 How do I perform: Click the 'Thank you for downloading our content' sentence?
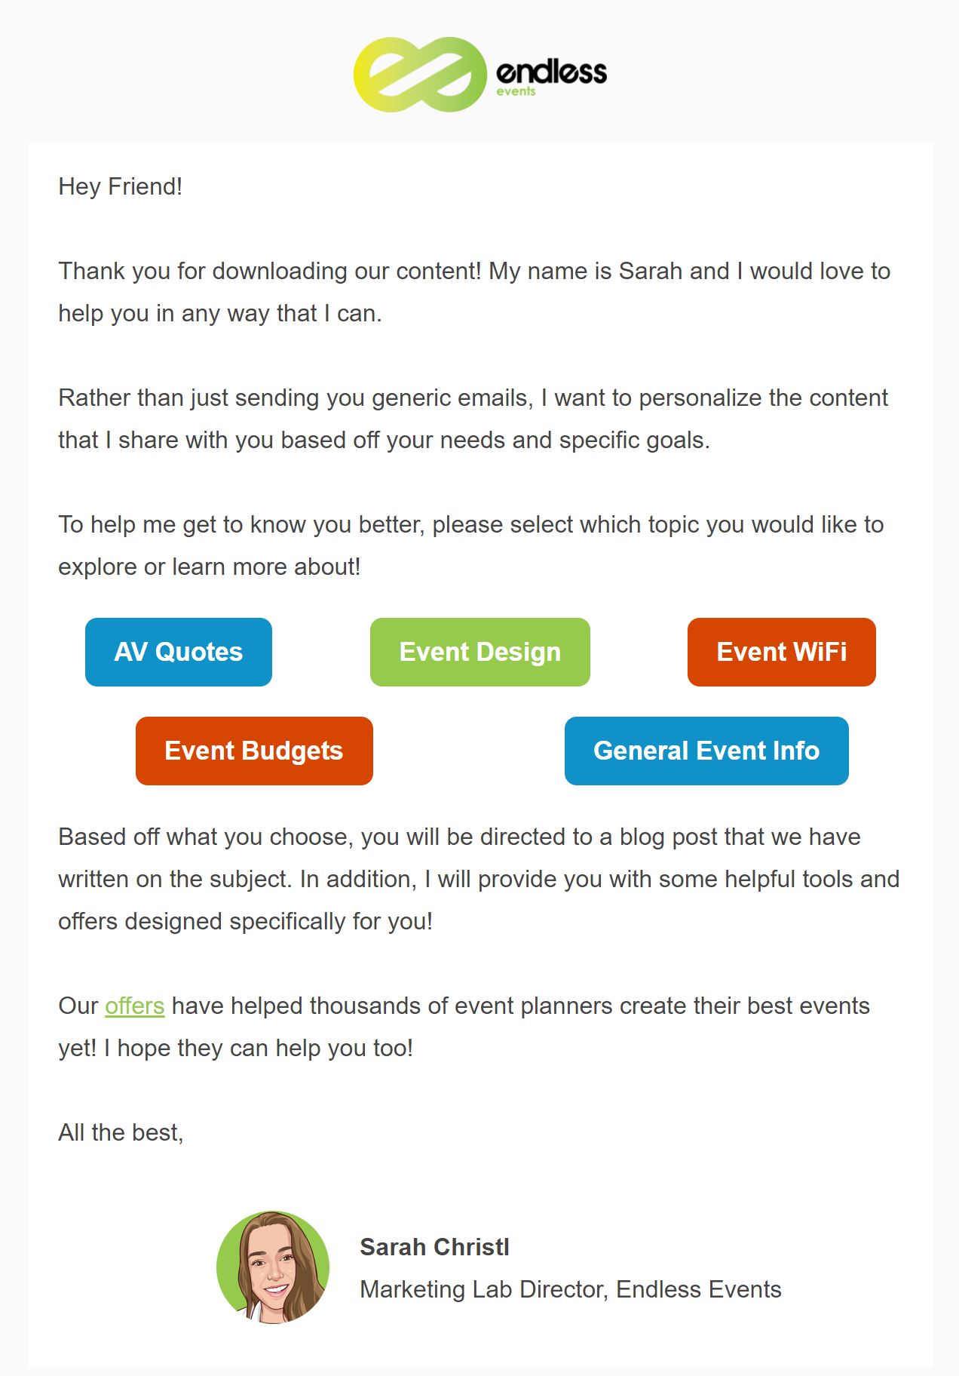click(270, 271)
